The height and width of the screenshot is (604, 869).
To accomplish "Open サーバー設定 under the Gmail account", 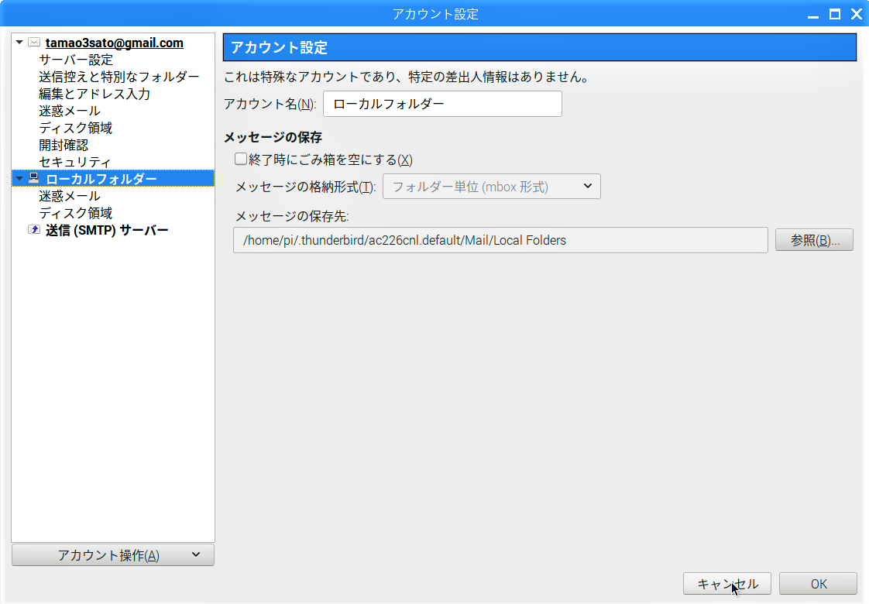I will 76,60.
